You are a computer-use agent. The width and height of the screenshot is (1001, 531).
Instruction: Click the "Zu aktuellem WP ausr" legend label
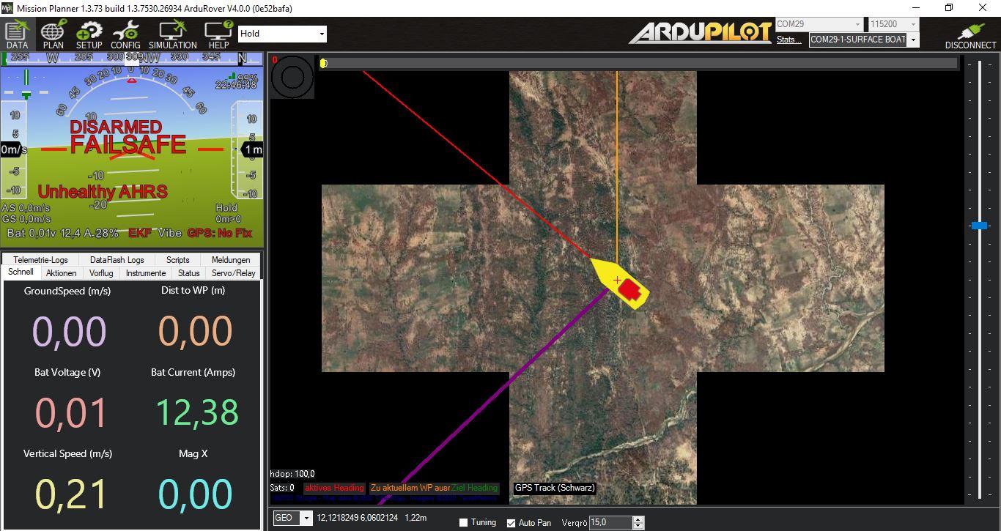coord(410,488)
